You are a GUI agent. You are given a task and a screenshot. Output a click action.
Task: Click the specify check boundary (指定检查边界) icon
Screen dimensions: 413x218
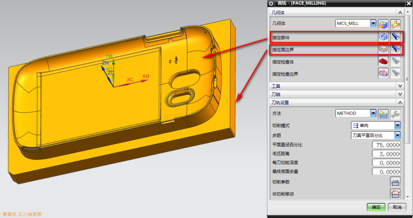(x=383, y=73)
